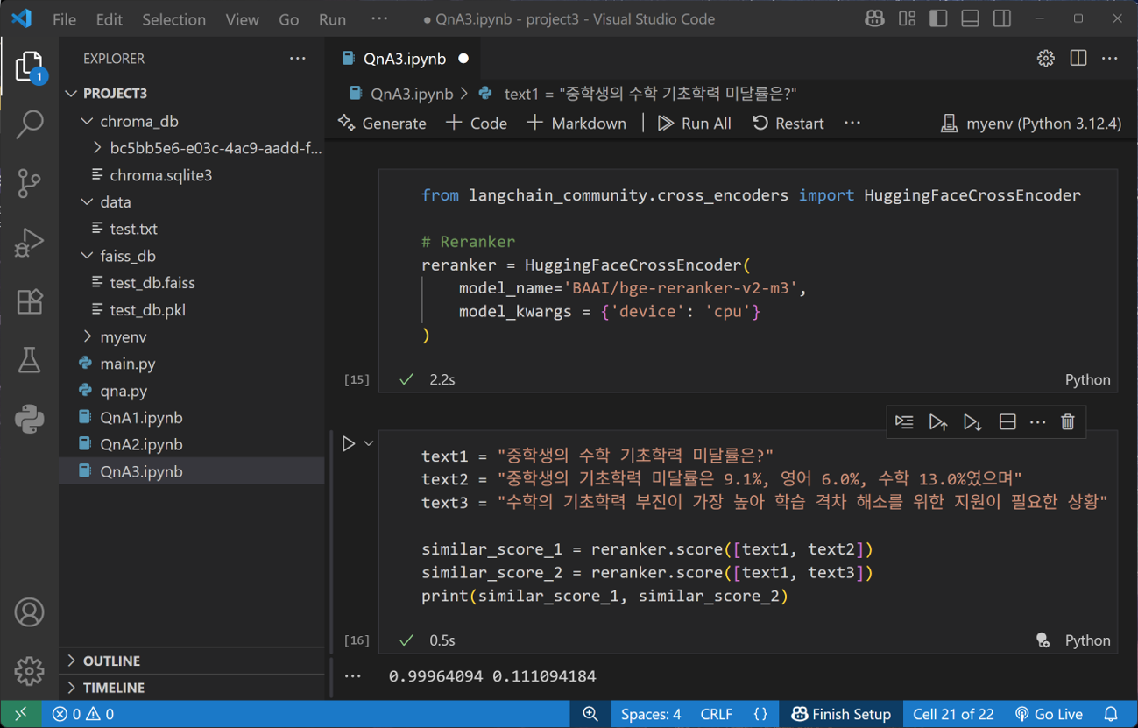Open notebook settings gear icon
Image resolution: width=1138 pixels, height=728 pixels.
pyautogui.click(x=1046, y=59)
